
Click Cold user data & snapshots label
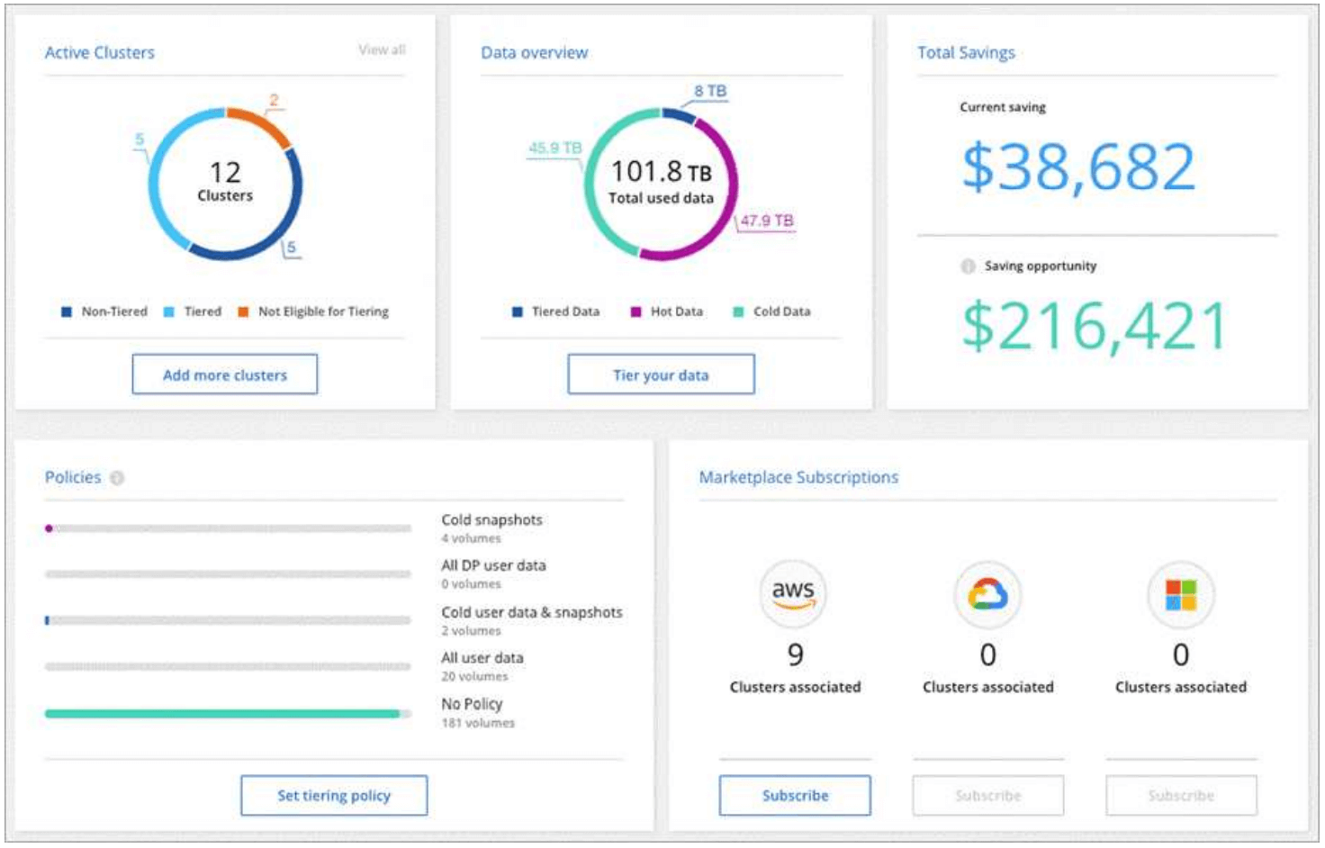tap(532, 612)
